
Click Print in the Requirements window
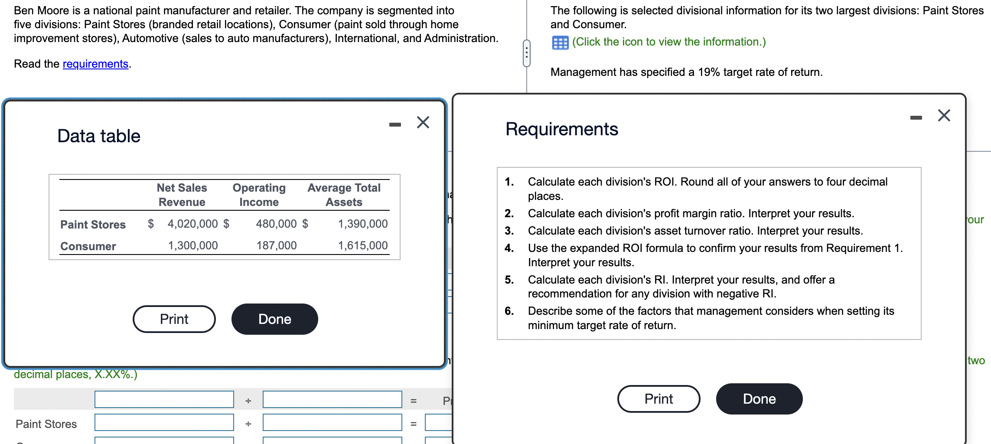(658, 398)
